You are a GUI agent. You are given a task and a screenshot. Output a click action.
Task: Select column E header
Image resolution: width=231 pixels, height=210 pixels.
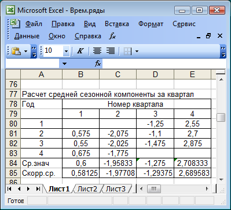(x=192, y=74)
